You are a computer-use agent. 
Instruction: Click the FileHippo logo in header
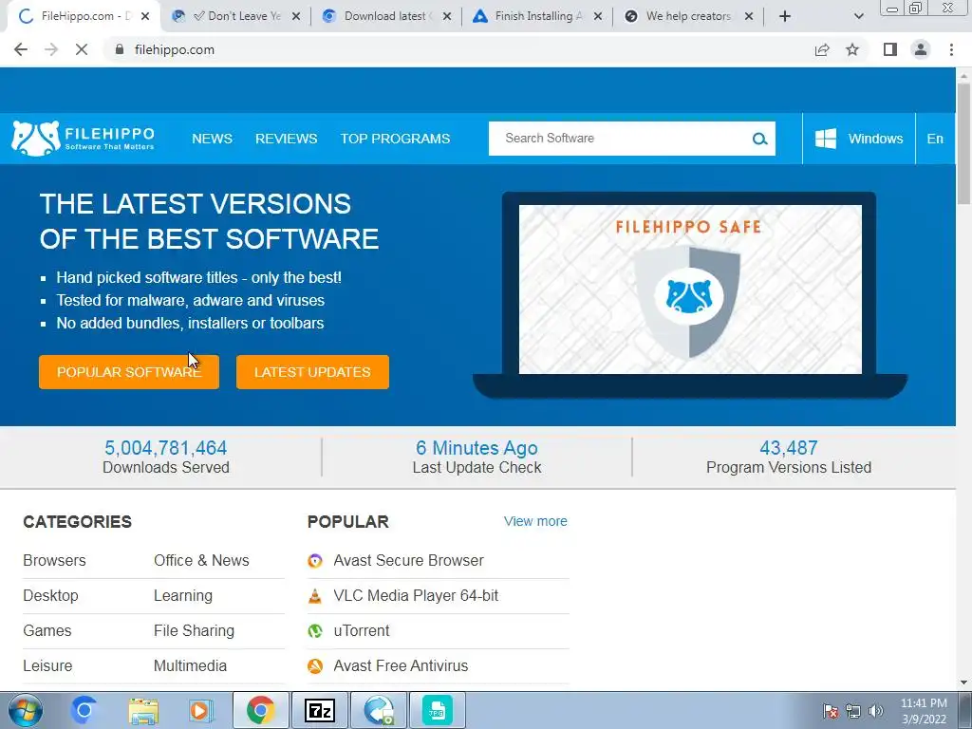pos(83,139)
